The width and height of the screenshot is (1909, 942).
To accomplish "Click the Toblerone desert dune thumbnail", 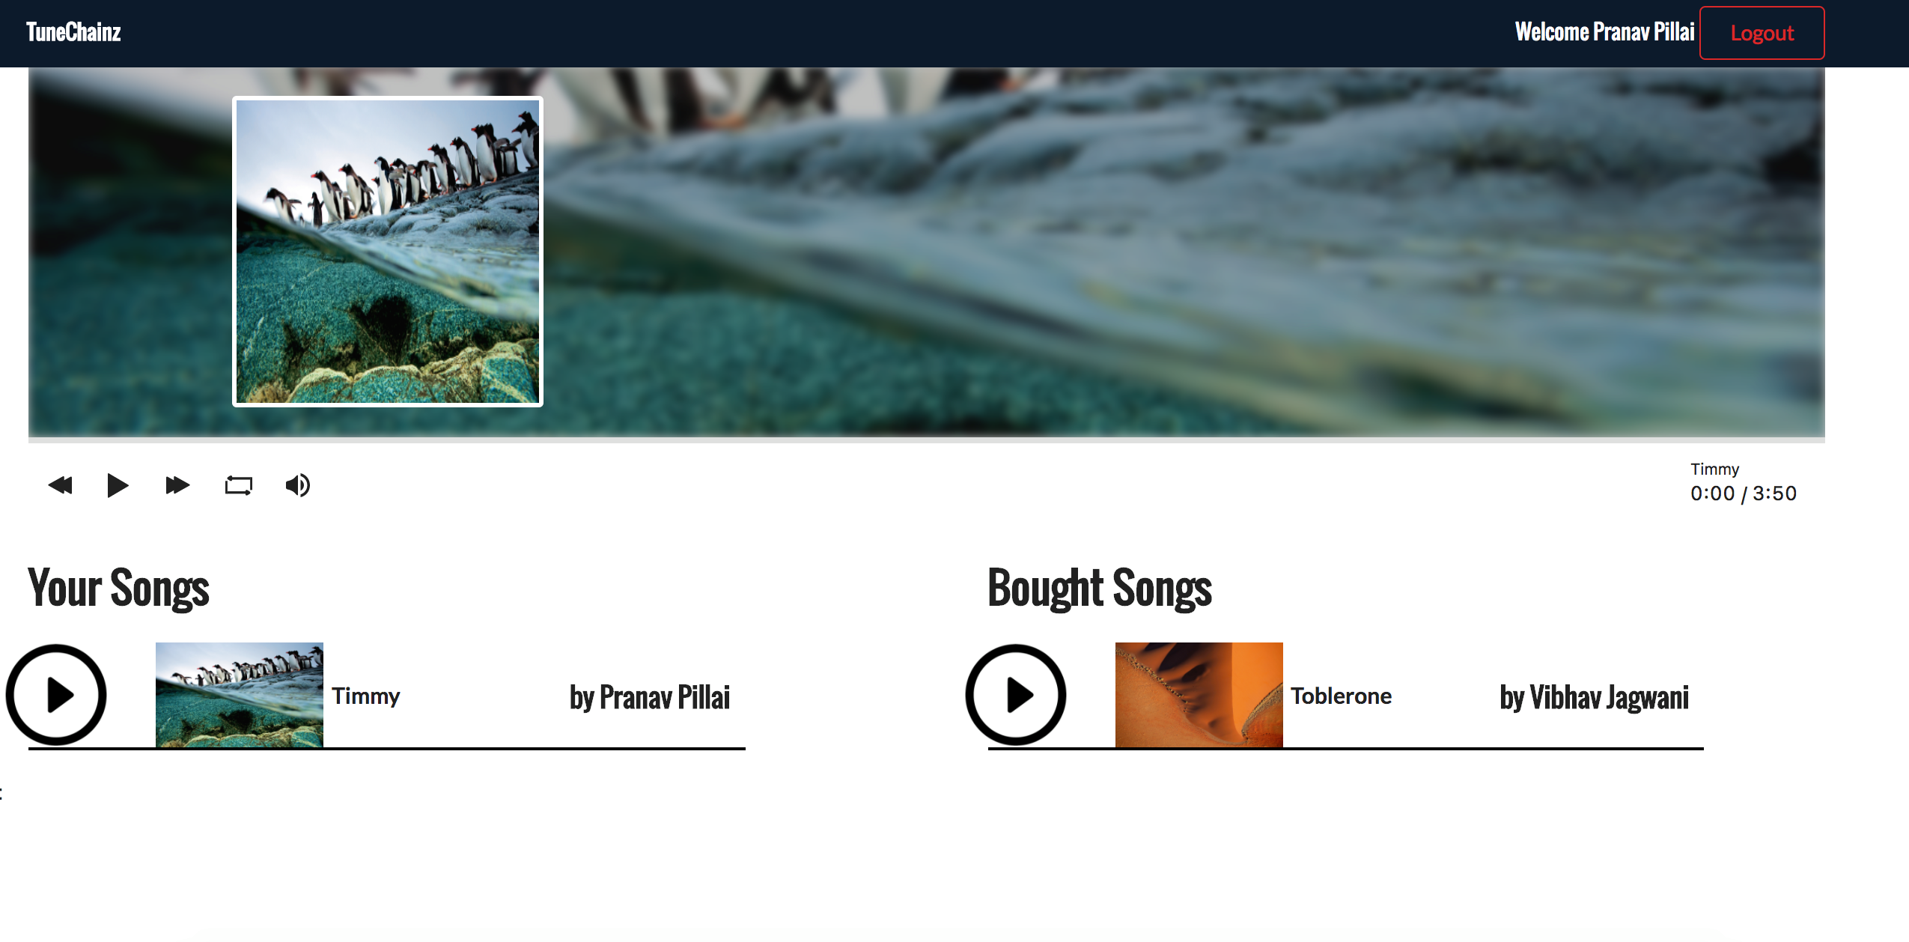I will (1199, 694).
